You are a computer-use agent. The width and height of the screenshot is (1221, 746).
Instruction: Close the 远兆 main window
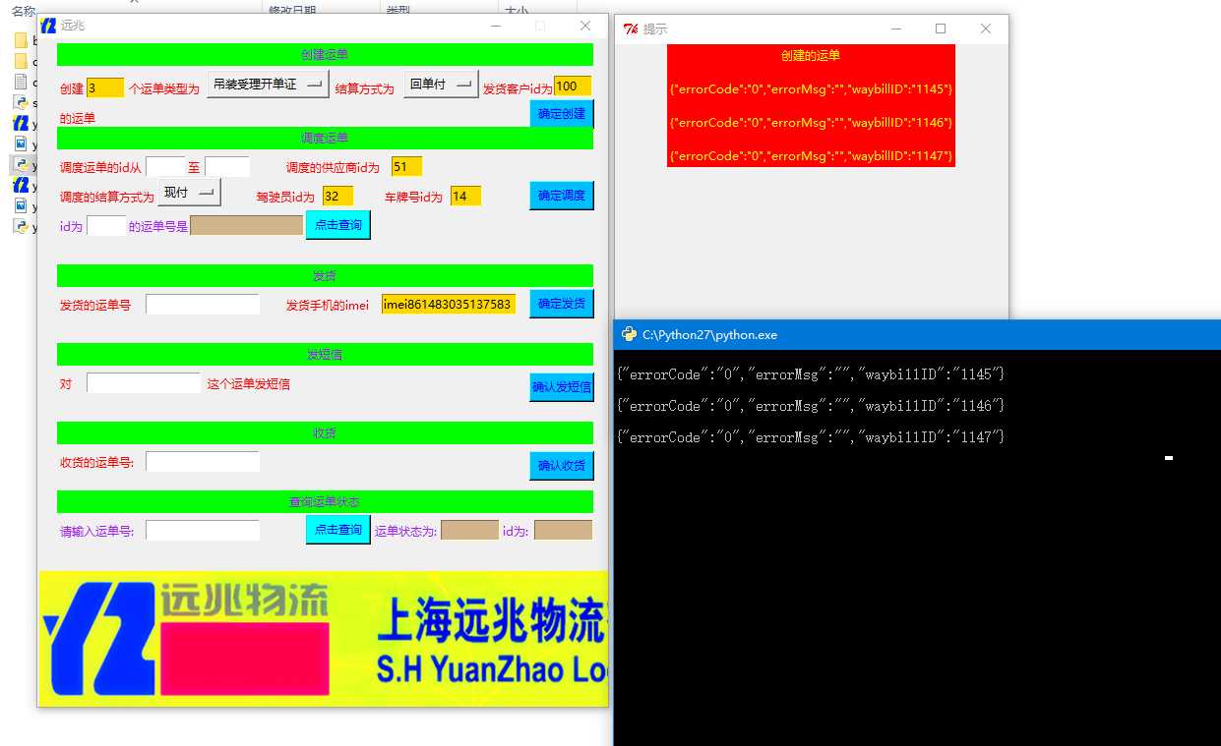pyautogui.click(x=585, y=26)
